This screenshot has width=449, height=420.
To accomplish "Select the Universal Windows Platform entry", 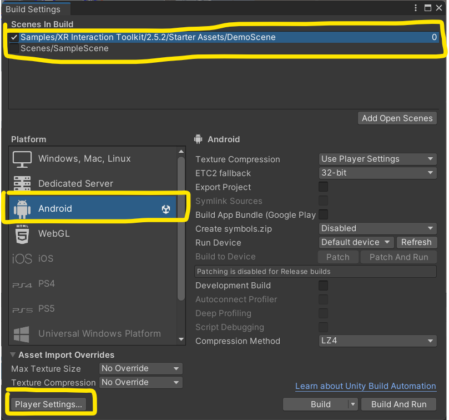I will click(93, 334).
